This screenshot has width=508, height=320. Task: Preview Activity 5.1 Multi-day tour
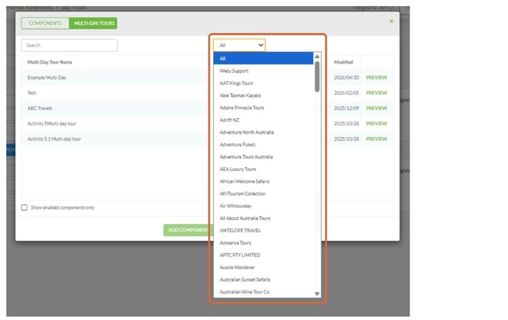pyautogui.click(x=377, y=139)
